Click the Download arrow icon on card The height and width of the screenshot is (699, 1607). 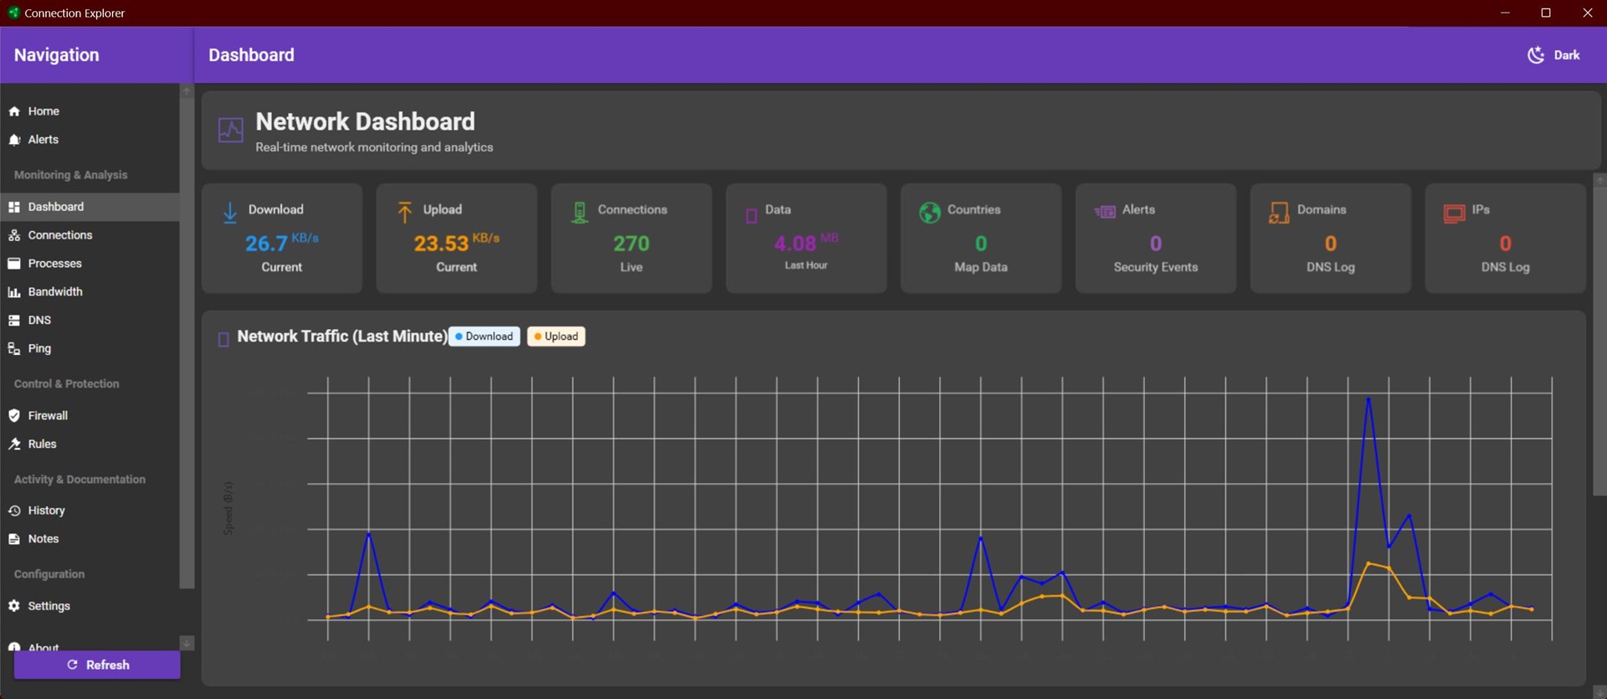click(230, 213)
